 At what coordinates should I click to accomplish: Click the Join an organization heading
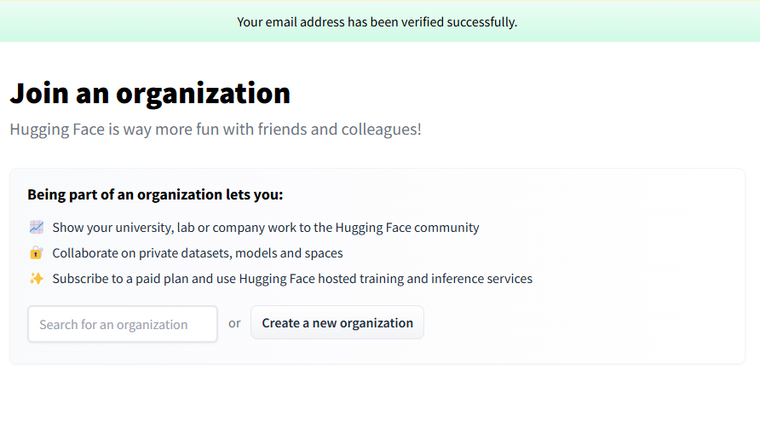tap(150, 93)
